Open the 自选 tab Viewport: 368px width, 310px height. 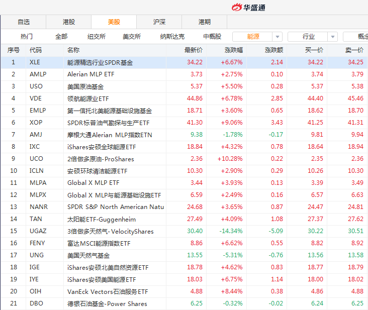click(x=24, y=22)
